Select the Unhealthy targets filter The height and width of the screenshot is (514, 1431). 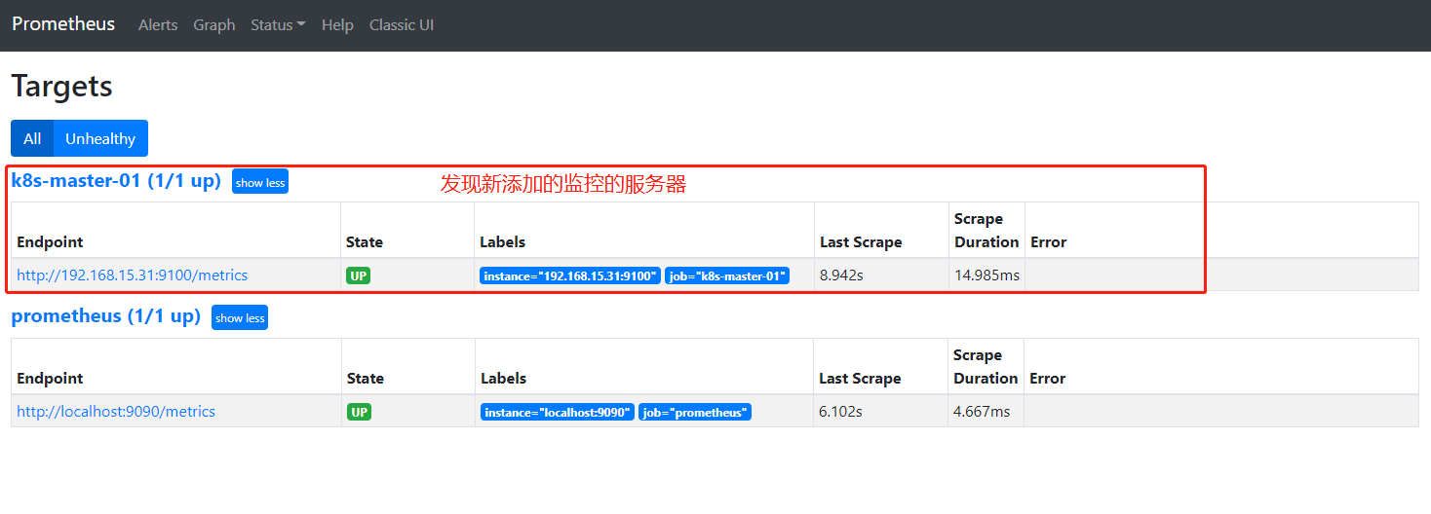pyautogui.click(x=100, y=138)
